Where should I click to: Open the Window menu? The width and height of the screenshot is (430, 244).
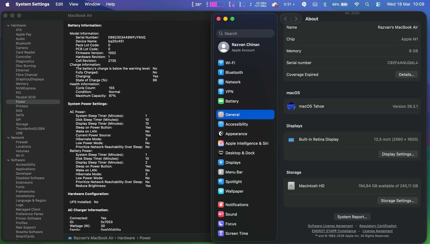tap(92, 4)
